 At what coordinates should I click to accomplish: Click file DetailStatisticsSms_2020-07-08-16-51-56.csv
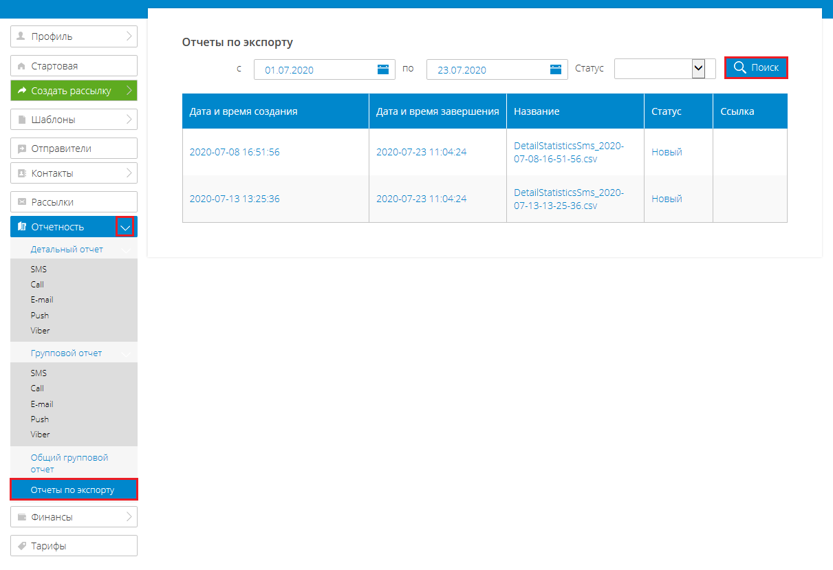[x=569, y=152]
